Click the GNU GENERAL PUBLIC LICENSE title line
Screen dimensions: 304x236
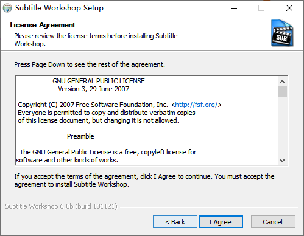[99, 81]
